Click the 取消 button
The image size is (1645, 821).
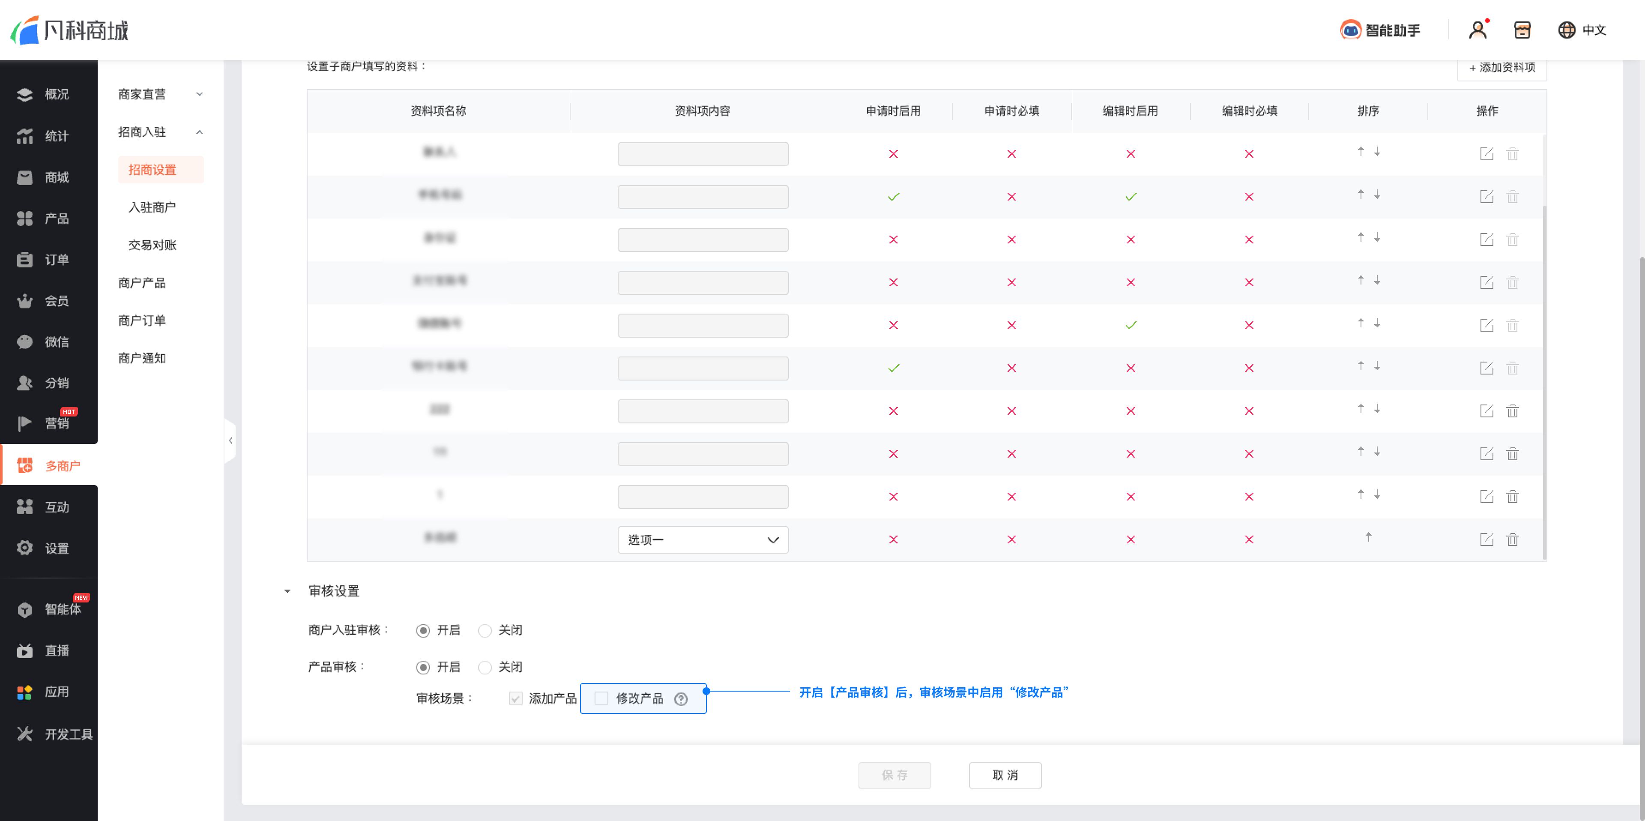pyautogui.click(x=1005, y=775)
